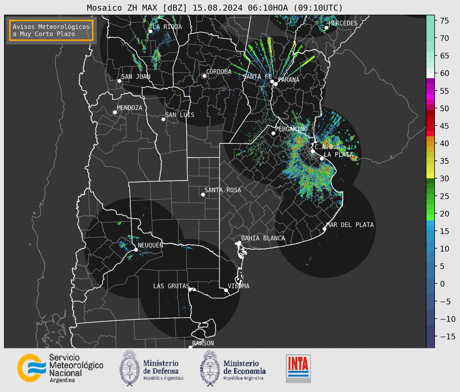Open the Avisos Meteorológicos a Muy Corto Plazo box
The width and height of the screenshot is (460, 392).
pos(51,30)
